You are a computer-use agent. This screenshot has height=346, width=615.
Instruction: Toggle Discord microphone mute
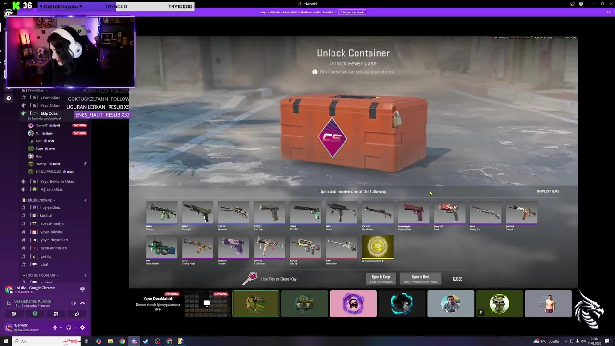pyautogui.click(x=55, y=328)
